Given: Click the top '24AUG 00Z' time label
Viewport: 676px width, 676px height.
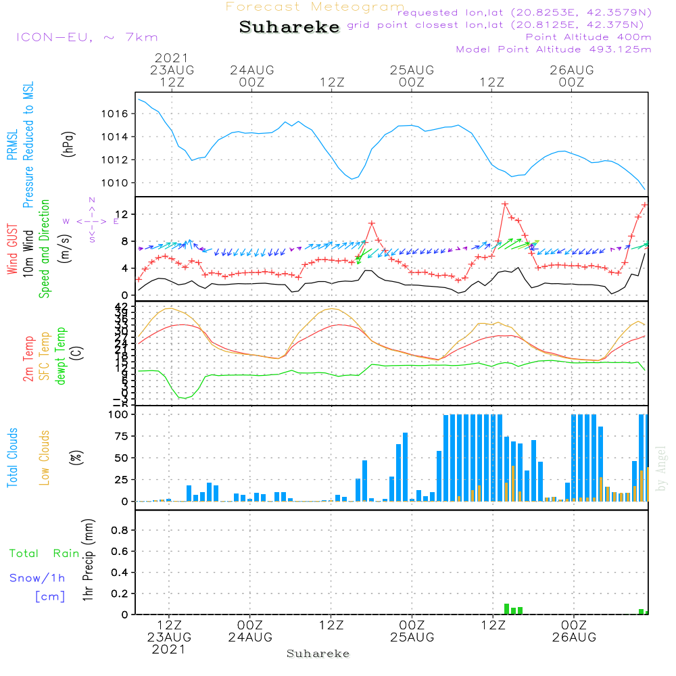Looking at the screenshot, I should 251,76.
